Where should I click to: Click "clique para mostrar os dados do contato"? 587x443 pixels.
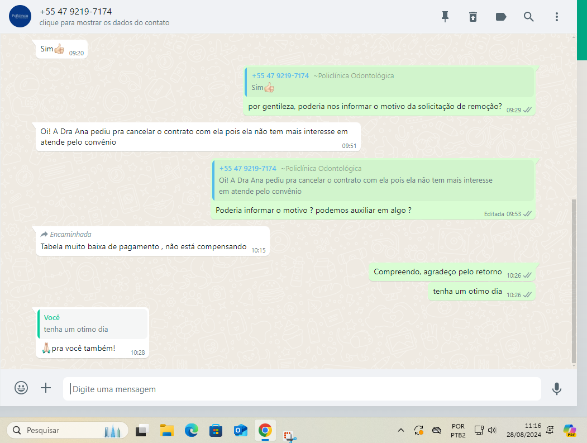[104, 23]
